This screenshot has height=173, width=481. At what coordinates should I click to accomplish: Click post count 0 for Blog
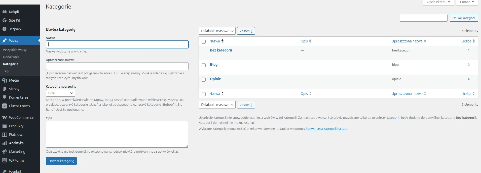(x=469, y=65)
